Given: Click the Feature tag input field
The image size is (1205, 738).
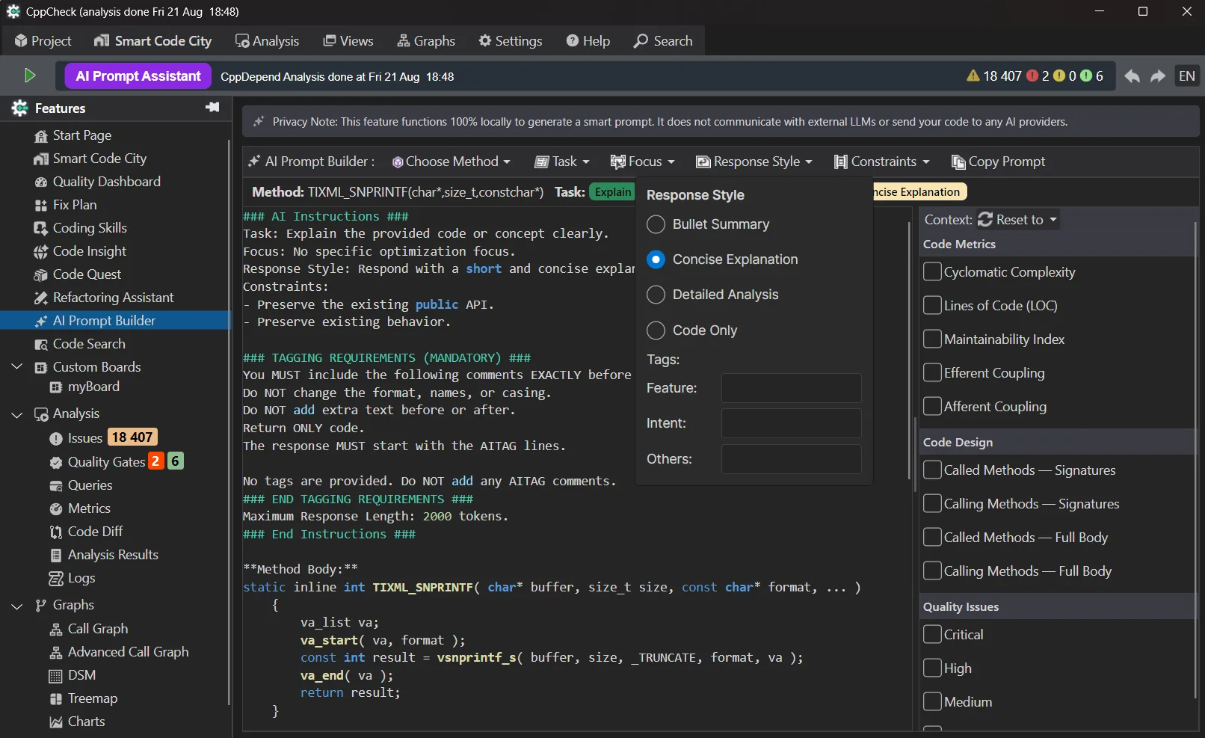Looking at the screenshot, I should click(x=791, y=388).
